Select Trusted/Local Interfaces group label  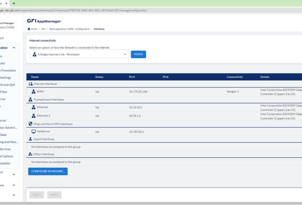click(x=49, y=100)
